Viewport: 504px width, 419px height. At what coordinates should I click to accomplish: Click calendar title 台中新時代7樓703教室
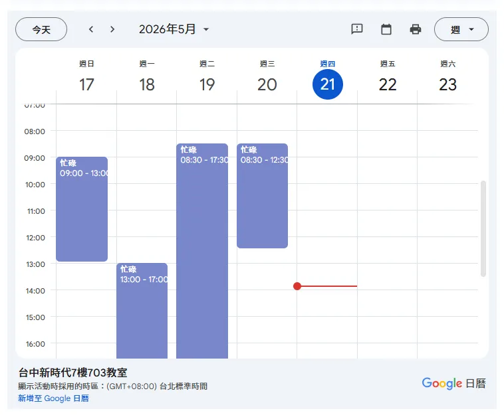72,373
